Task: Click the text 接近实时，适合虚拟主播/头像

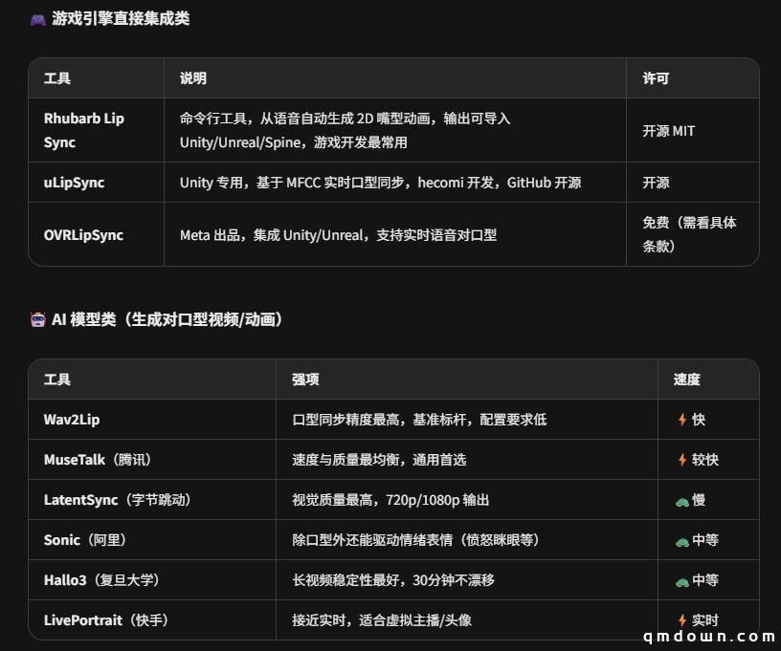Action: point(382,620)
